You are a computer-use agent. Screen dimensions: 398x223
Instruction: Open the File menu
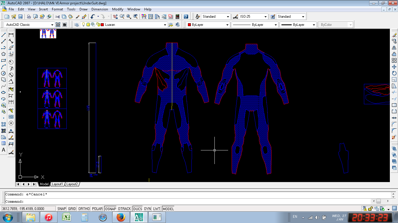11,9
